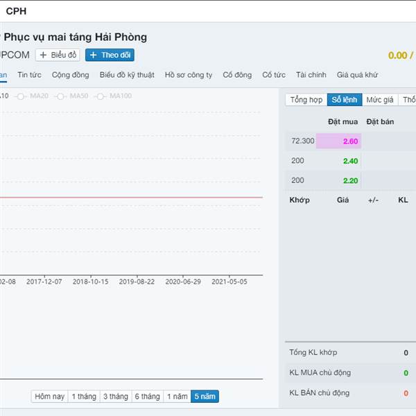Set chart range to Hôm nay
416x416 pixels.
point(50,397)
